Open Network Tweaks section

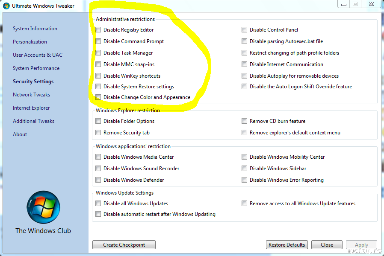point(31,95)
